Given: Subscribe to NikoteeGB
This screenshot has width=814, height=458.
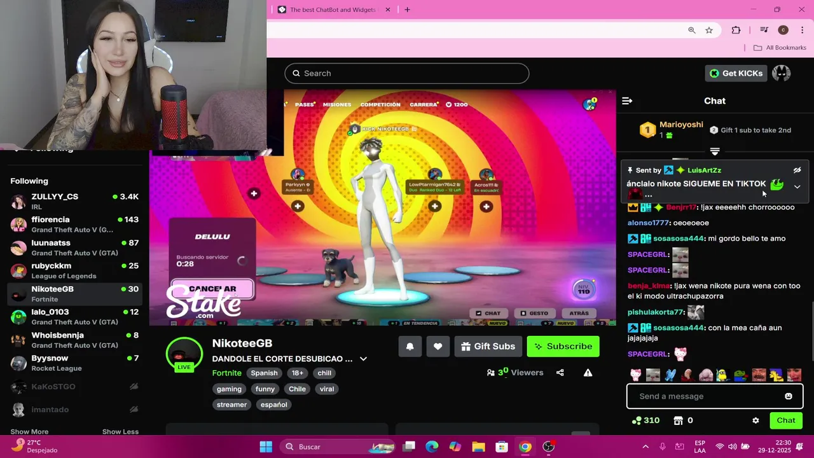Looking at the screenshot, I should point(563,346).
